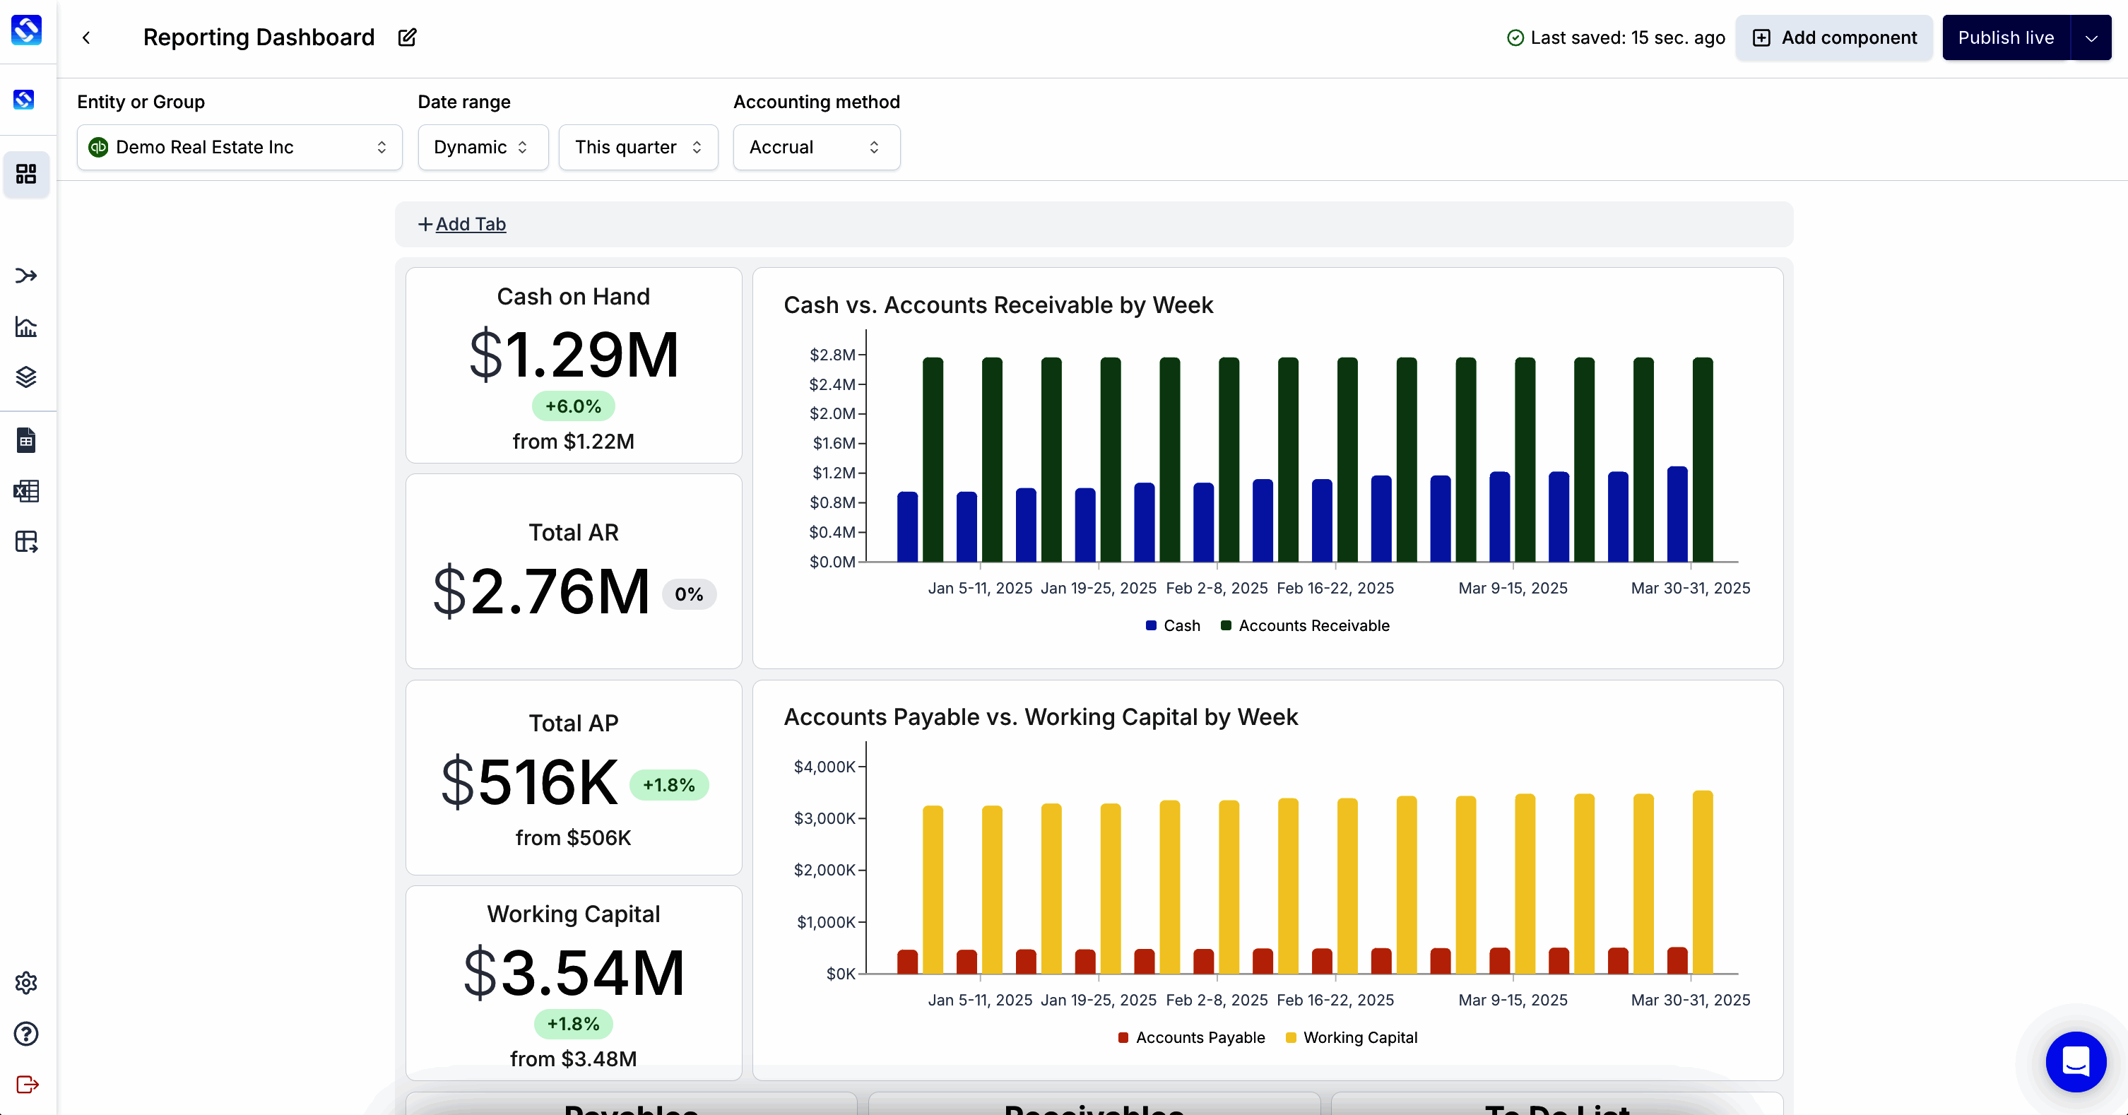The width and height of the screenshot is (2128, 1115).
Task: Click the help question mark icon
Action: pos(26,1033)
